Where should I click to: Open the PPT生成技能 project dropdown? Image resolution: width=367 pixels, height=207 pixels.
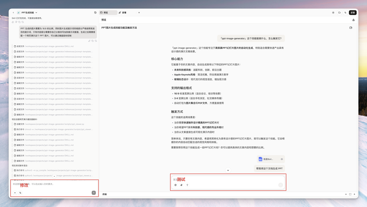point(36,13)
